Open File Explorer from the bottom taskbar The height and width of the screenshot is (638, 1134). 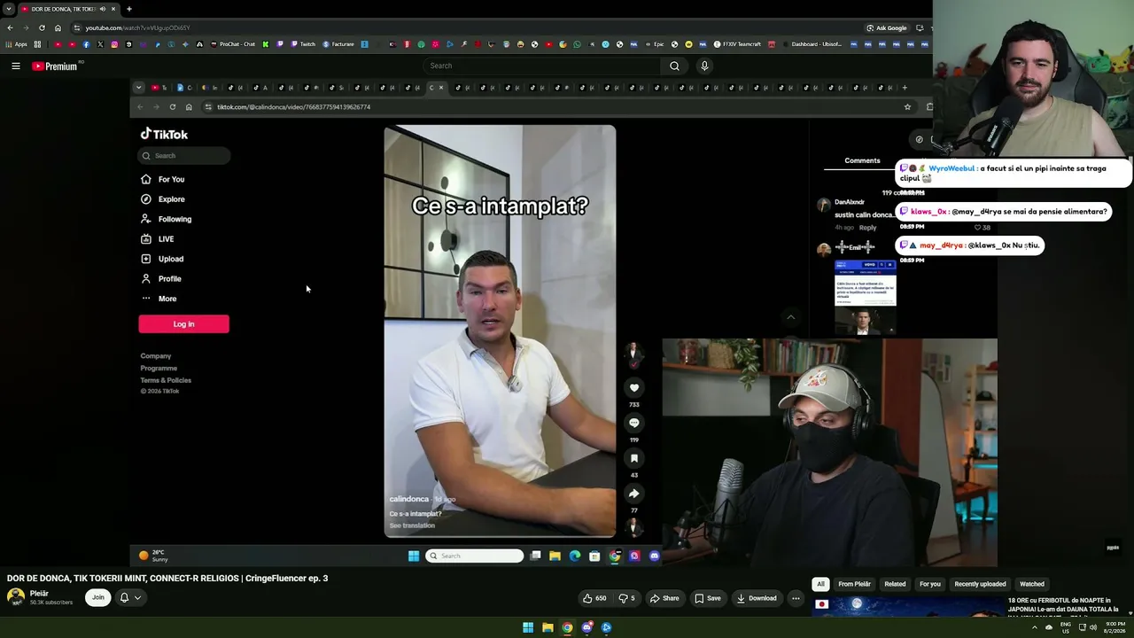tap(548, 627)
